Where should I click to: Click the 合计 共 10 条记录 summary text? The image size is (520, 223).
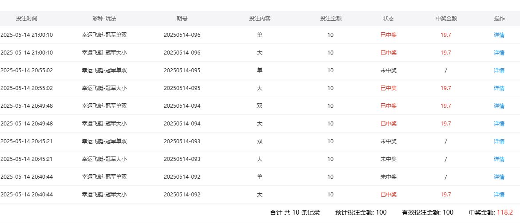click(x=295, y=212)
